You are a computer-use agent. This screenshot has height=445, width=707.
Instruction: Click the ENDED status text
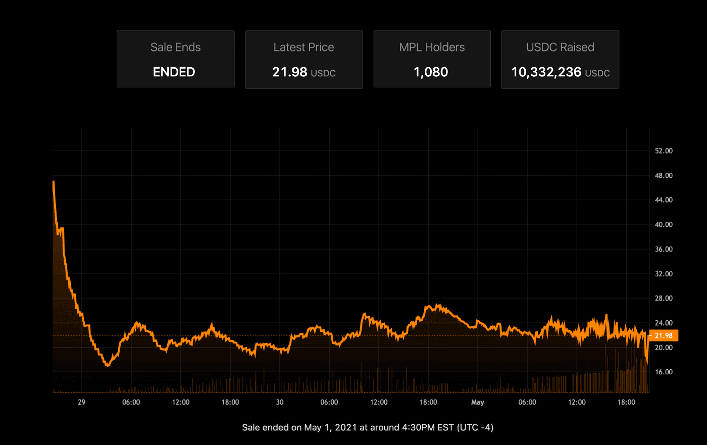(x=174, y=72)
